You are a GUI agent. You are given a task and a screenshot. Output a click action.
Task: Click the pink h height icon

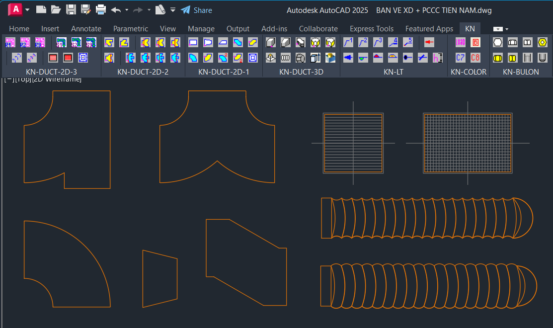(437, 58)
